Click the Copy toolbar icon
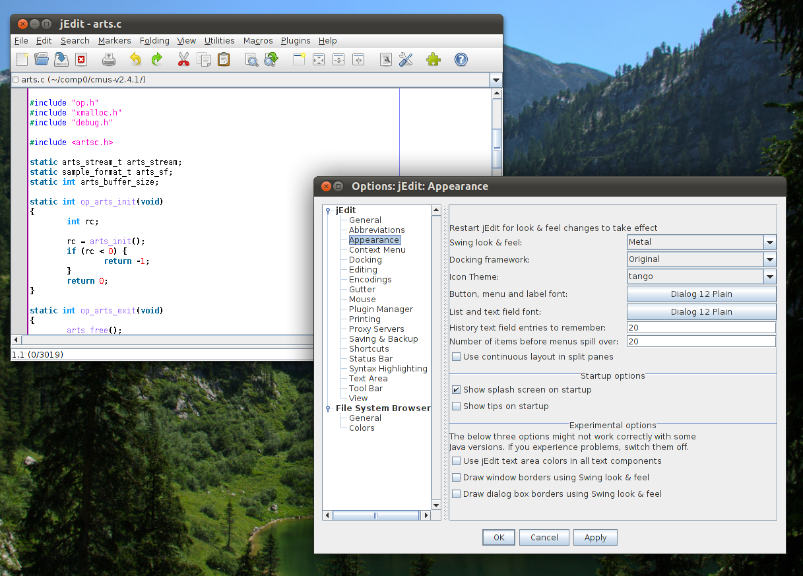 pyautogui.click(x=204, y=59)
